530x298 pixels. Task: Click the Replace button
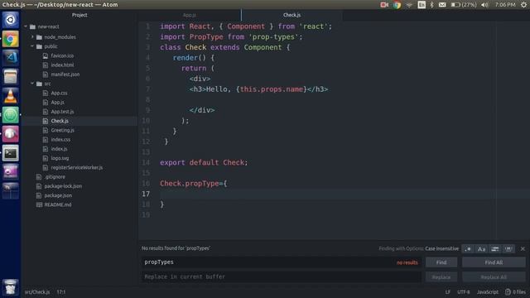click(441, 277)
